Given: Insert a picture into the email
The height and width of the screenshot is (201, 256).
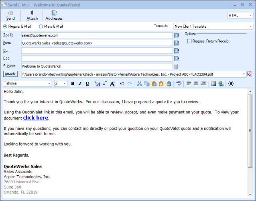Looking at the screenshot, I should [x=213, y=84].
